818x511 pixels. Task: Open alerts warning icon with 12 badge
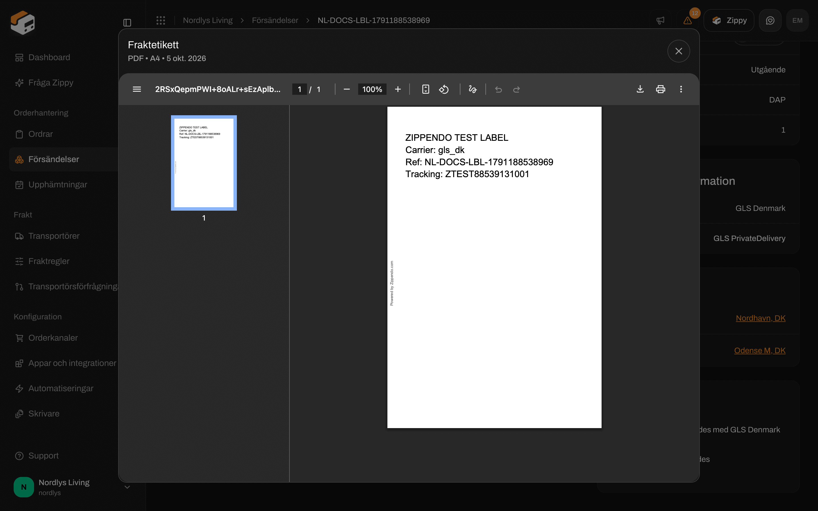coord(688,20)
